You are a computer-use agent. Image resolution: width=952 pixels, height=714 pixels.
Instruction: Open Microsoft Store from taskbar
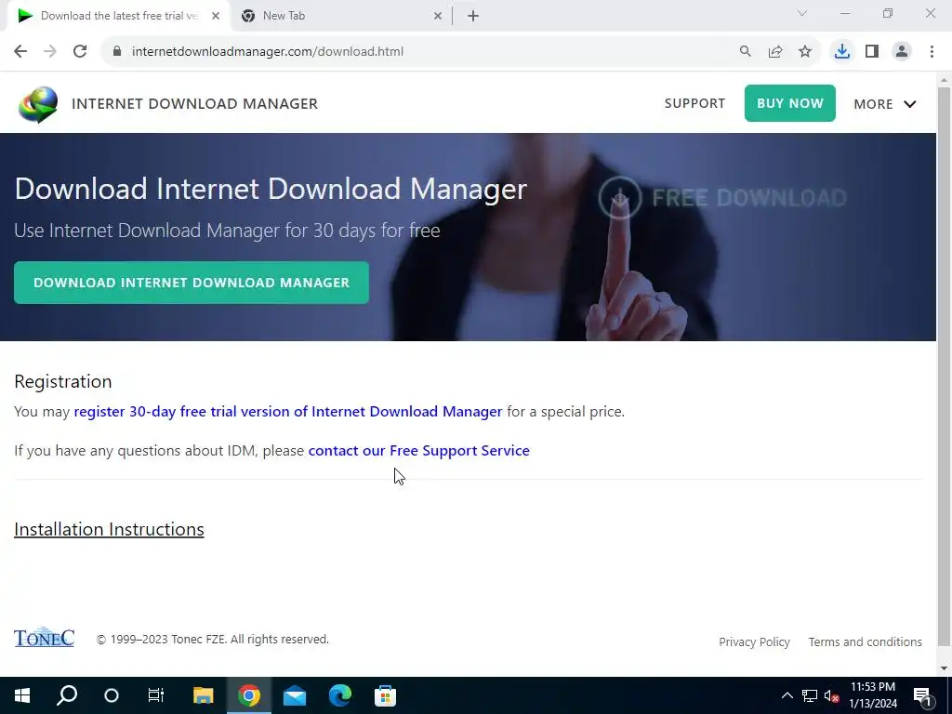[x=386, y=695]
